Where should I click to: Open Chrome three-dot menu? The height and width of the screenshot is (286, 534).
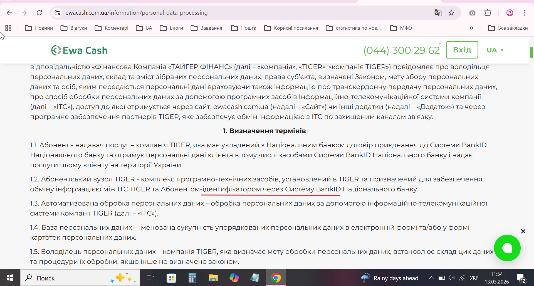click(x=525, y=13)
